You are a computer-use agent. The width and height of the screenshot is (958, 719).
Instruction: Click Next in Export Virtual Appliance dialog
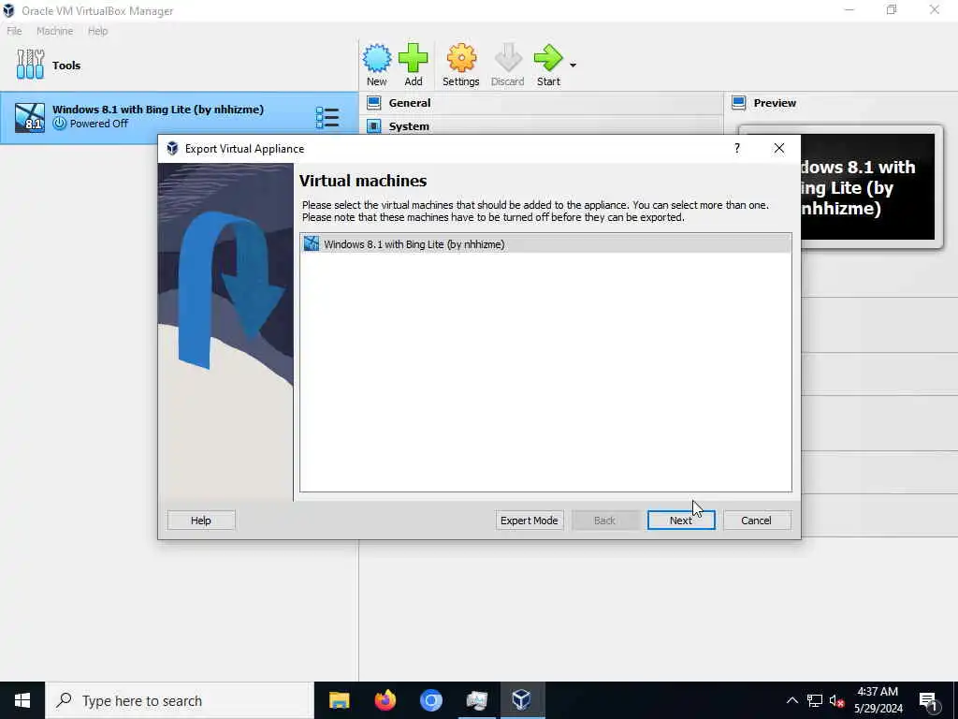(681, 521)
